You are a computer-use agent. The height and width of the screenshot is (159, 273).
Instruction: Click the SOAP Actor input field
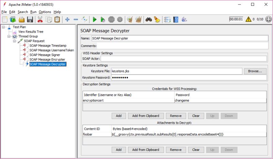[x=184, y=59]
